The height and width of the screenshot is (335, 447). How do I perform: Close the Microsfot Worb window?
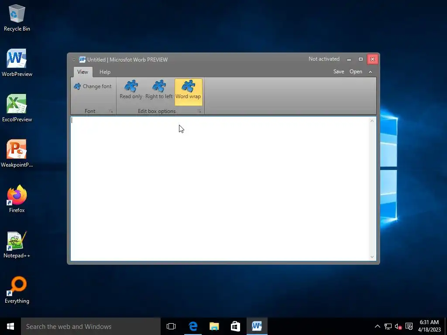pyautogui.click(x=372, y=59)
